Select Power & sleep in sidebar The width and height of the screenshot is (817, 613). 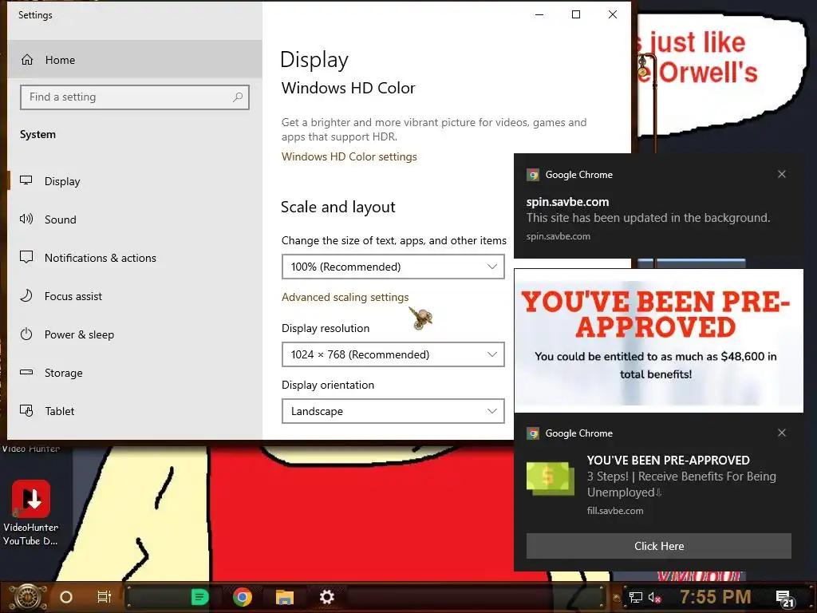134,334
